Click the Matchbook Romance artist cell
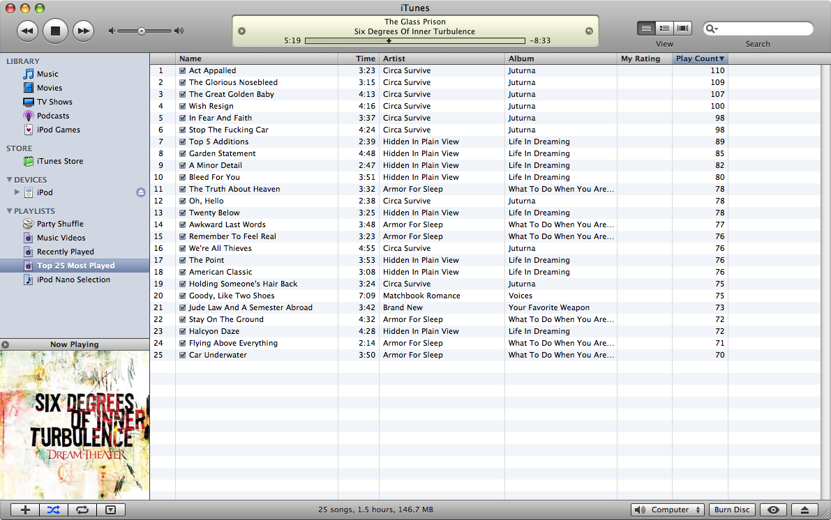Image resolution: width=831 pixels, height=520 pixels. [422, 296]
